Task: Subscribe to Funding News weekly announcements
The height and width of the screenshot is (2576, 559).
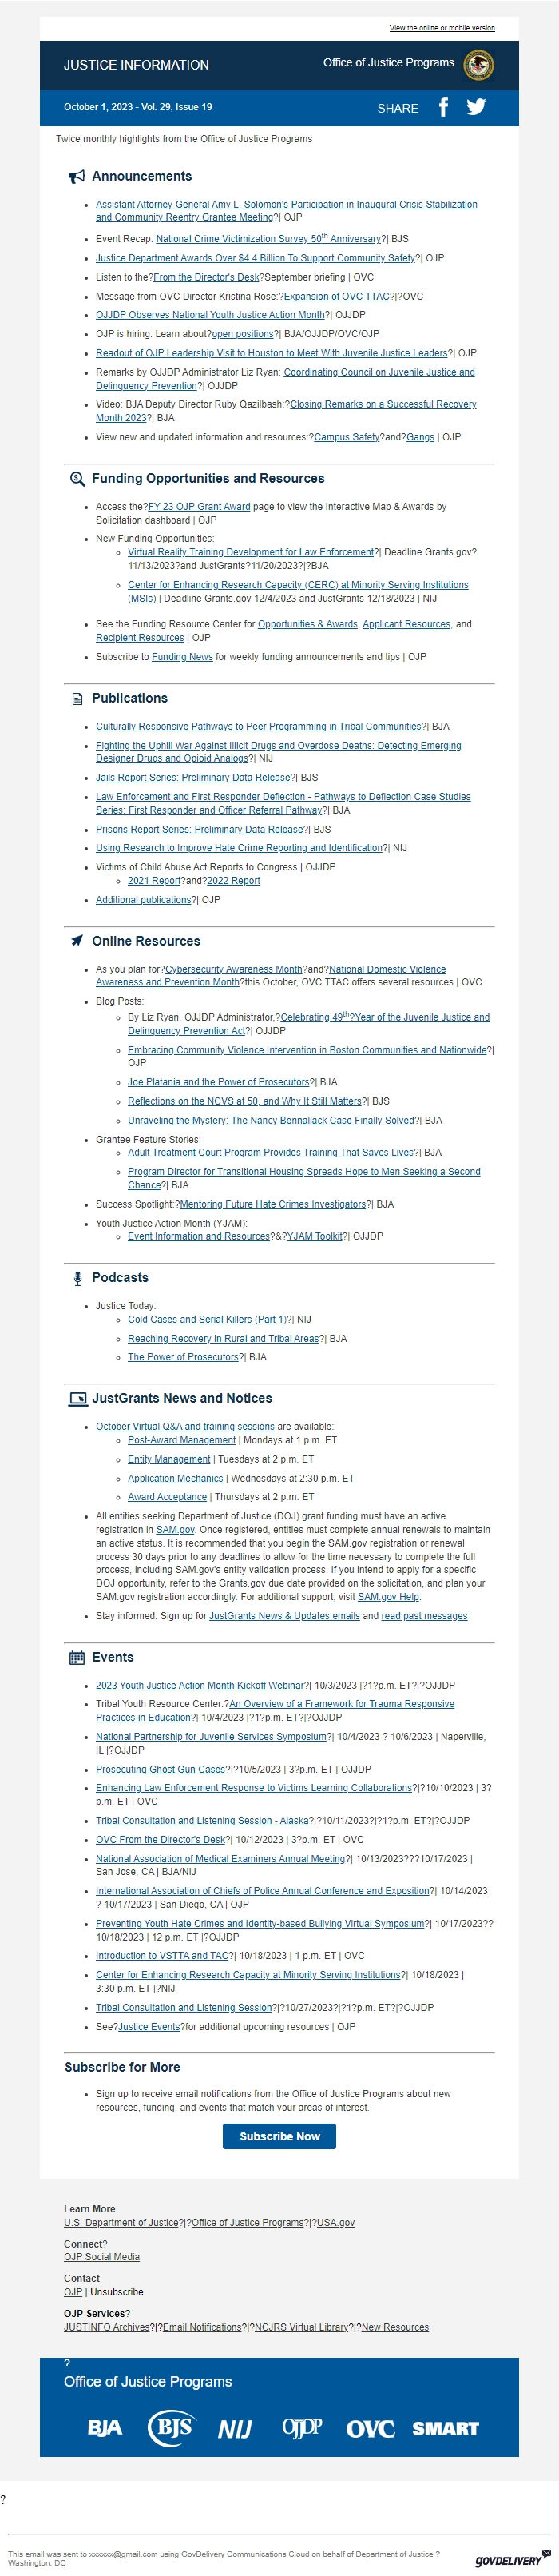Action: pos(180,656)
